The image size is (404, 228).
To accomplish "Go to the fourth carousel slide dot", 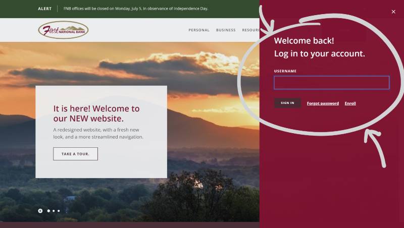I will coord(59,211).
